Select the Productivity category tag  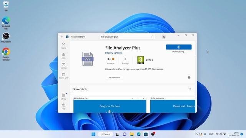pos(115,77)
